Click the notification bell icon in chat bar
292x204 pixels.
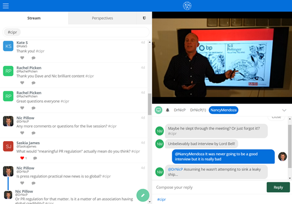pyautogui.click(x=167, y=110)
